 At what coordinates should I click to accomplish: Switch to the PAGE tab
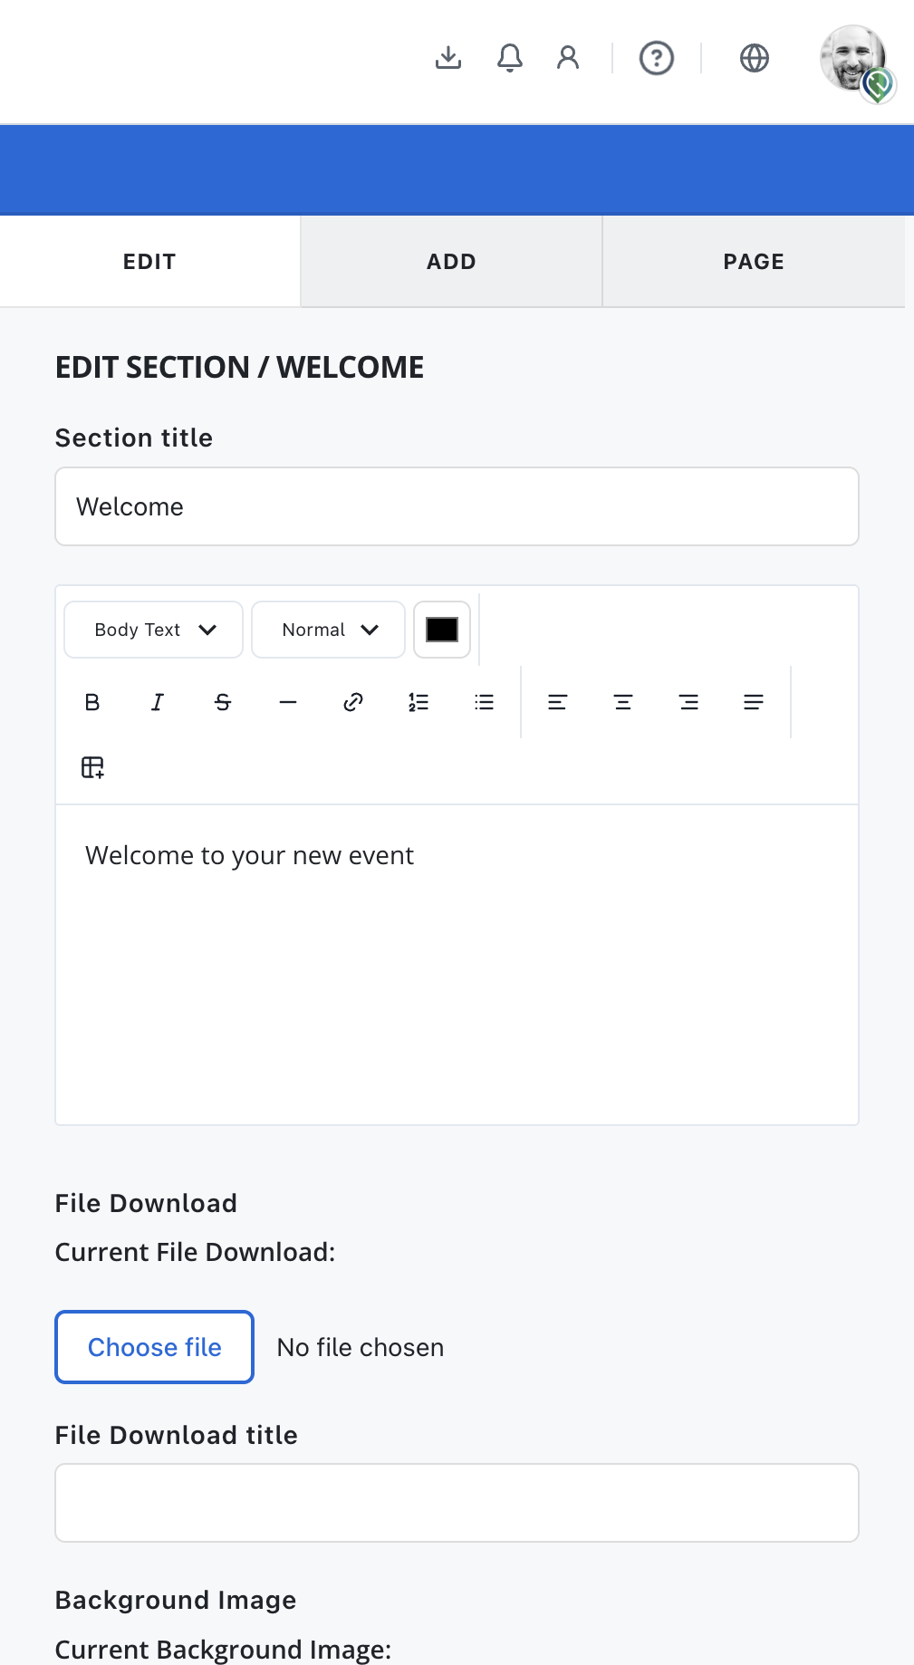click(754, 262)
